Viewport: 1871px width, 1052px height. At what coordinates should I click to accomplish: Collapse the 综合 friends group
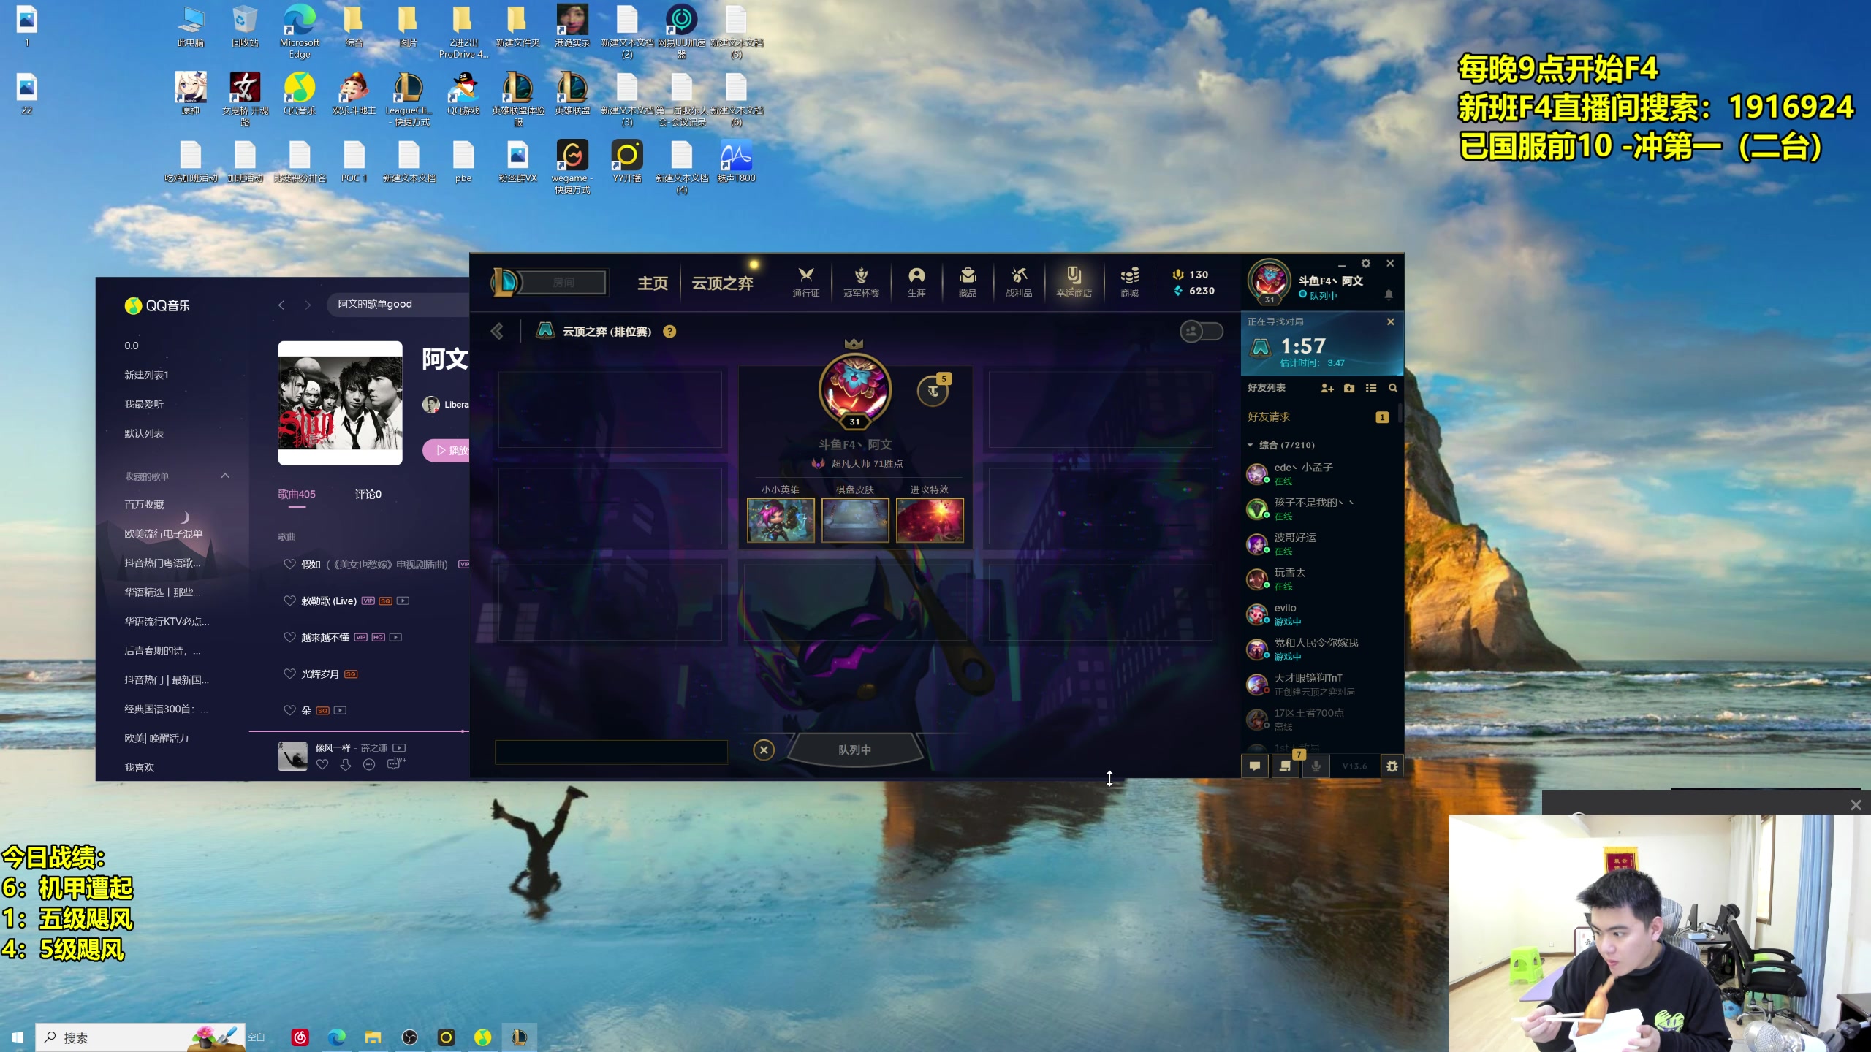pos(1251,445)
